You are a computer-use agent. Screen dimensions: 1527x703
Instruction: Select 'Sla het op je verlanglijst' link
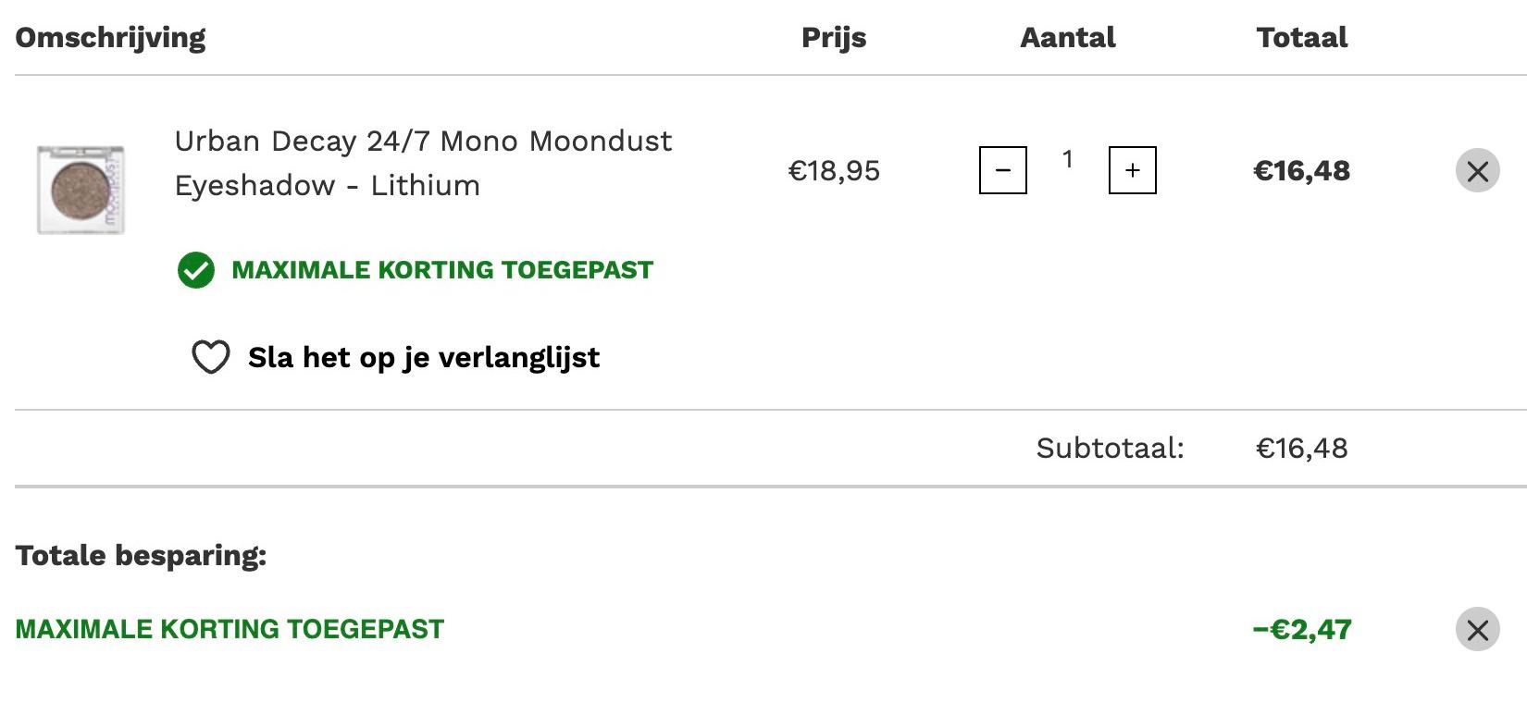[423, 357]
